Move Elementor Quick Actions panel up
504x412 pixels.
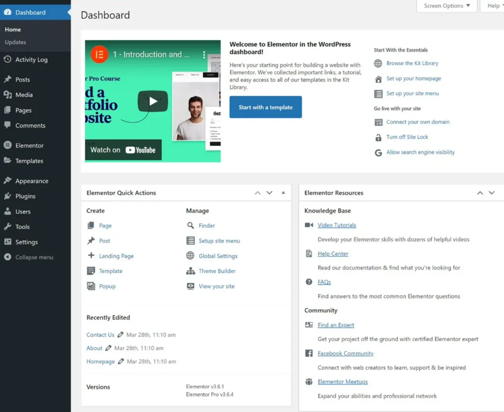click(x=258, y=193)
